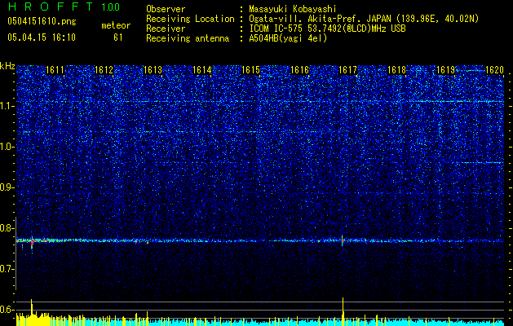Click the "Receiving antenna" label

pyautogui.click(x=188, y=38)
